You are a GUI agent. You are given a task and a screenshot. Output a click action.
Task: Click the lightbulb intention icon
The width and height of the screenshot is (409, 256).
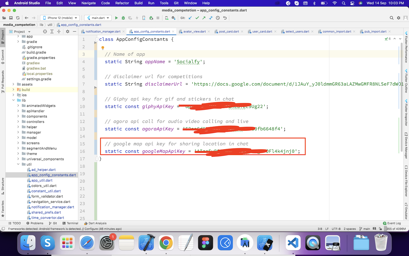(103, 48)
